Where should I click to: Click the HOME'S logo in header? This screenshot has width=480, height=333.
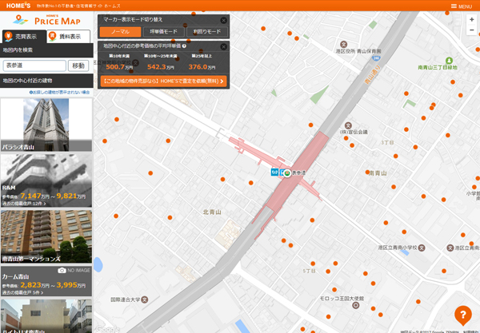tap(18, 6)
